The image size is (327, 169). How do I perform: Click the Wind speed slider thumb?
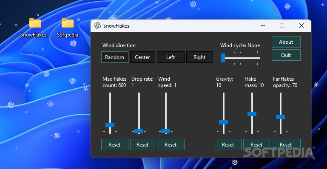tap(165, 131)
